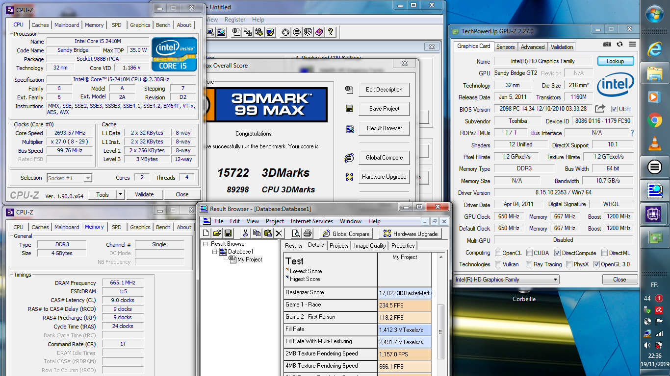Click the Lookup button in GPU-Z

pos(615,61)
